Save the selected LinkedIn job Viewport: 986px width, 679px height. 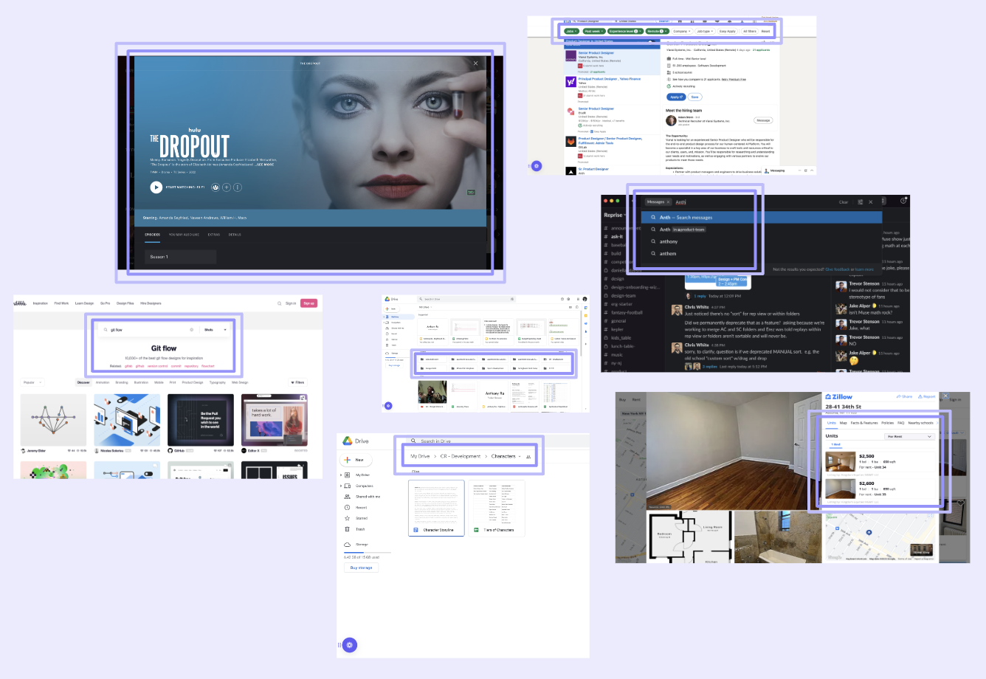click(x=694, y=97)
